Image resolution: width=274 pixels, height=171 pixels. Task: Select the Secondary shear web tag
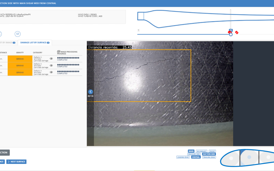(201, 151)
